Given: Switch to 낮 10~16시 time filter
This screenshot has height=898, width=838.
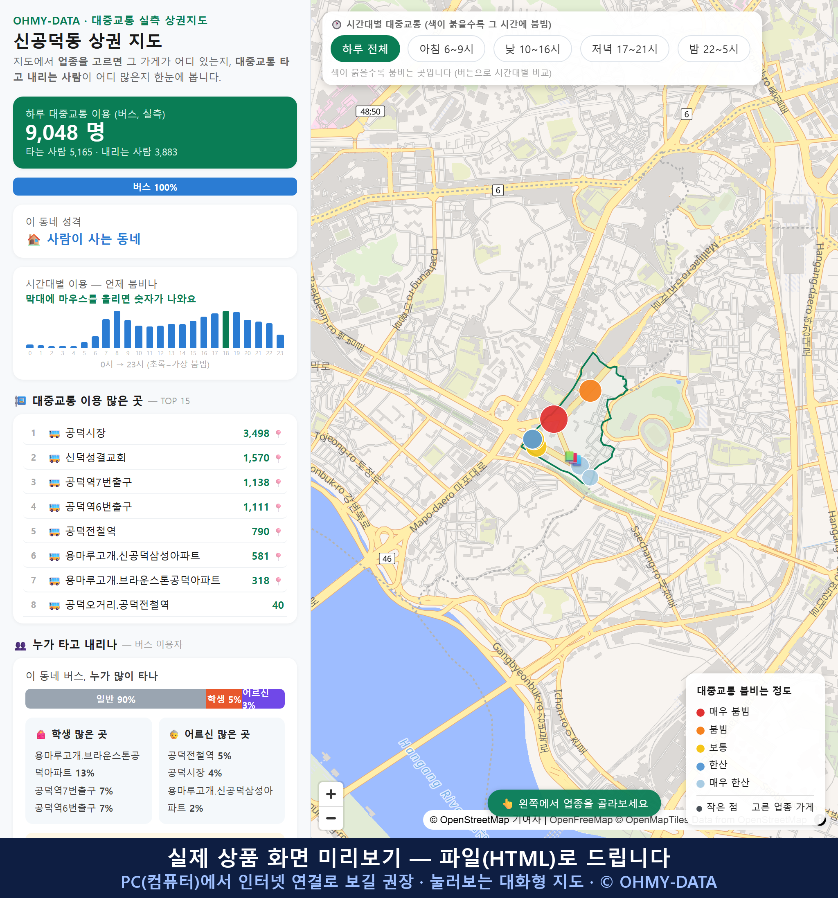Looking at the screenshot, I should point(533,49).
